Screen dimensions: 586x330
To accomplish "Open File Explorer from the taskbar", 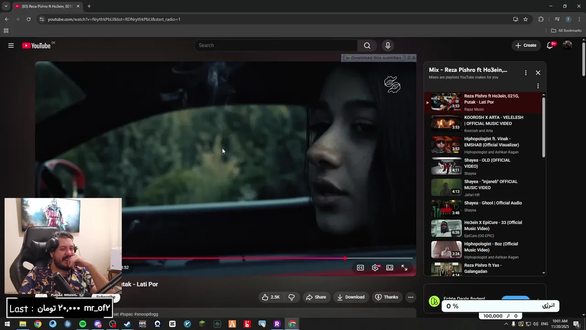I will [x=22, y=324].
